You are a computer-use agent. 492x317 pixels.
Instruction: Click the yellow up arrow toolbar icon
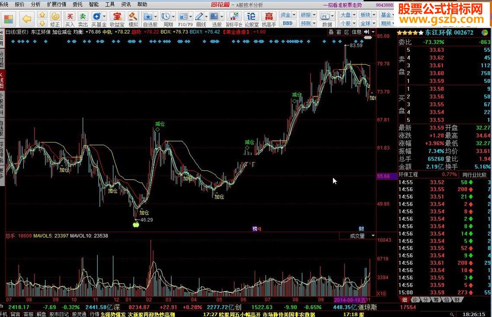point(42,15)
